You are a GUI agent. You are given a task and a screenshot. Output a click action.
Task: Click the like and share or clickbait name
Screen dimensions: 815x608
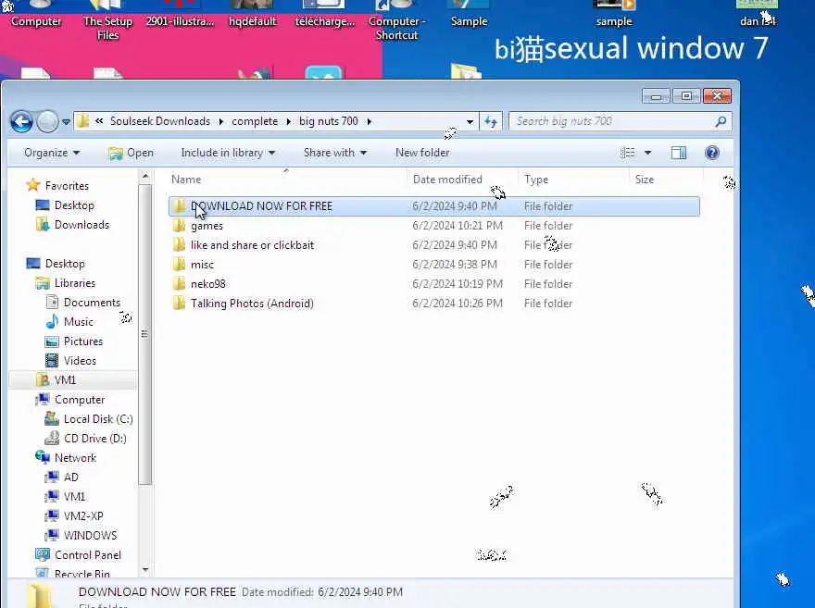click(252, 245)
